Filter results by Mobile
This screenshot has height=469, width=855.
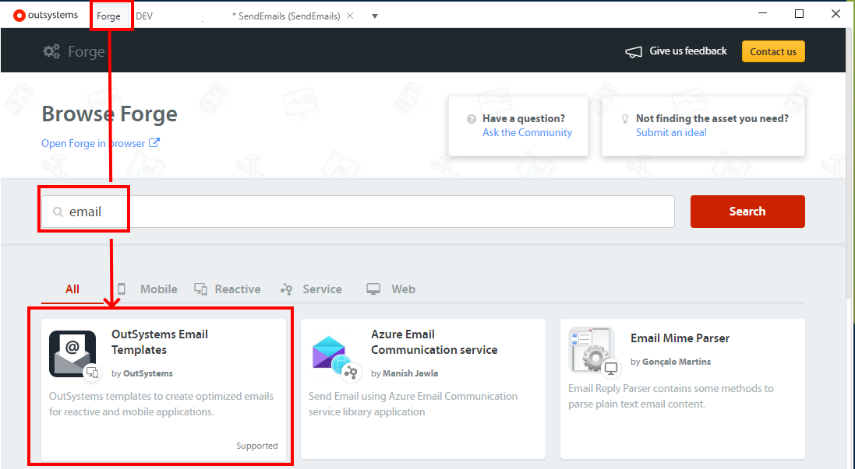coord(148,289)
